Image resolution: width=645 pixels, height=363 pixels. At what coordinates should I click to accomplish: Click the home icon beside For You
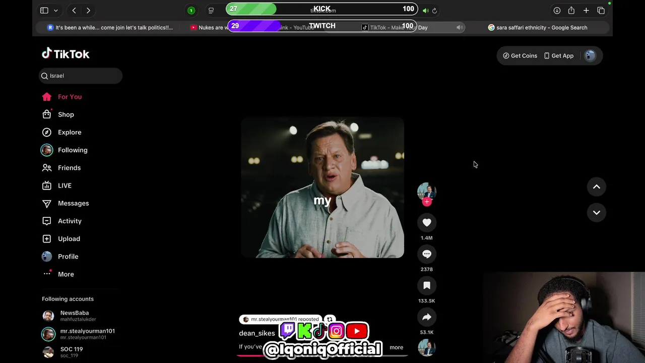(47, 97)
